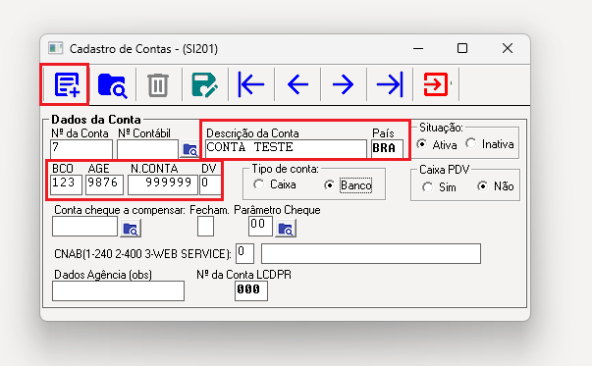Click the DV field

pos(210,184)
